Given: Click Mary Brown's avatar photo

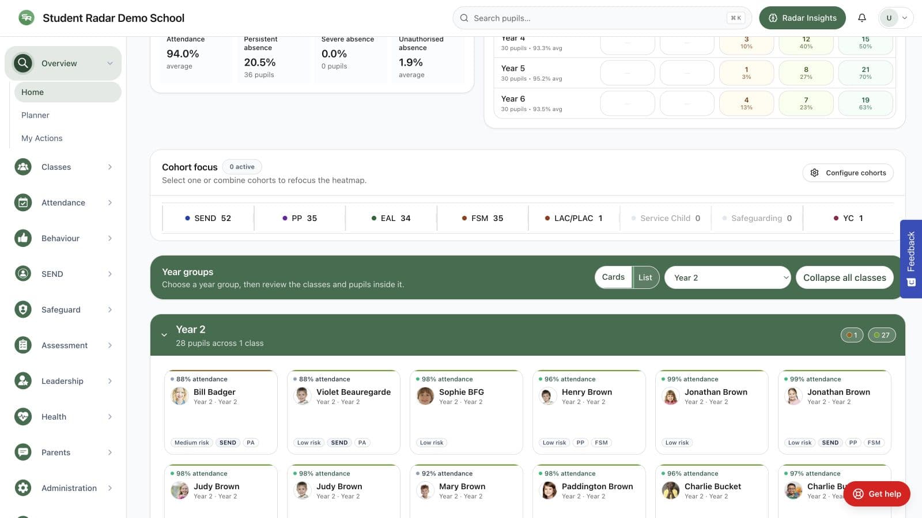Looking at the screenshot, I should click(x=425, y=490).
